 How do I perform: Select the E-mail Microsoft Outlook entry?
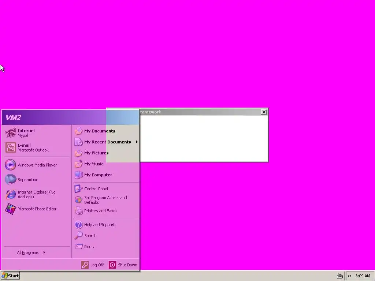(x=33, y=147)
